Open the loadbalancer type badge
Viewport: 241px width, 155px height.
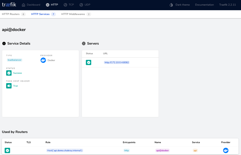[x=14, y=60]
